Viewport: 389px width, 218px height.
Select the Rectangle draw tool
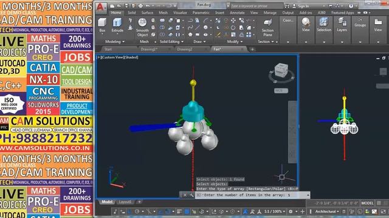(x=198, y=35)
